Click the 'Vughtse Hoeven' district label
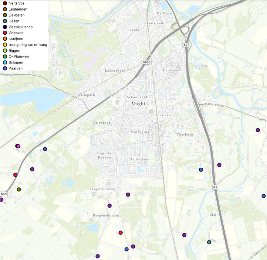Image resolution: width=267 pixels, height=260 pixels. pos(104,155)
